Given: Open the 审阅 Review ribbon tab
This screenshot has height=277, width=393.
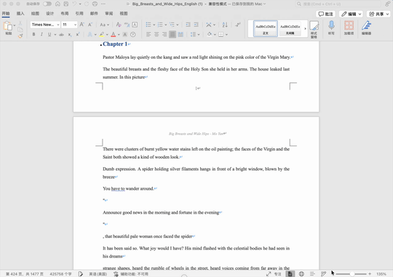Looking at the screenshot, I should coord(108,14).
